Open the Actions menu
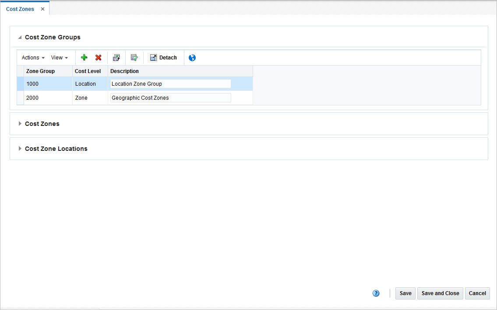The width and height of the screenshot is (497, 310). tap(33, 58)
